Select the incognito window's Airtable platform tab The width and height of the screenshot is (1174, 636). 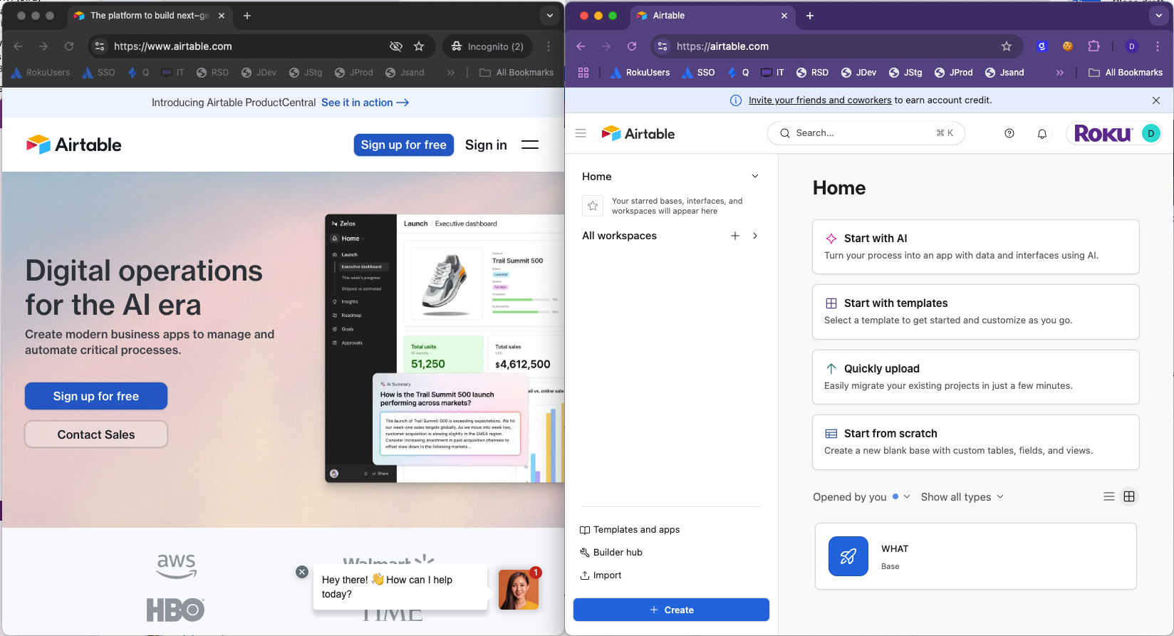(150, 15)
